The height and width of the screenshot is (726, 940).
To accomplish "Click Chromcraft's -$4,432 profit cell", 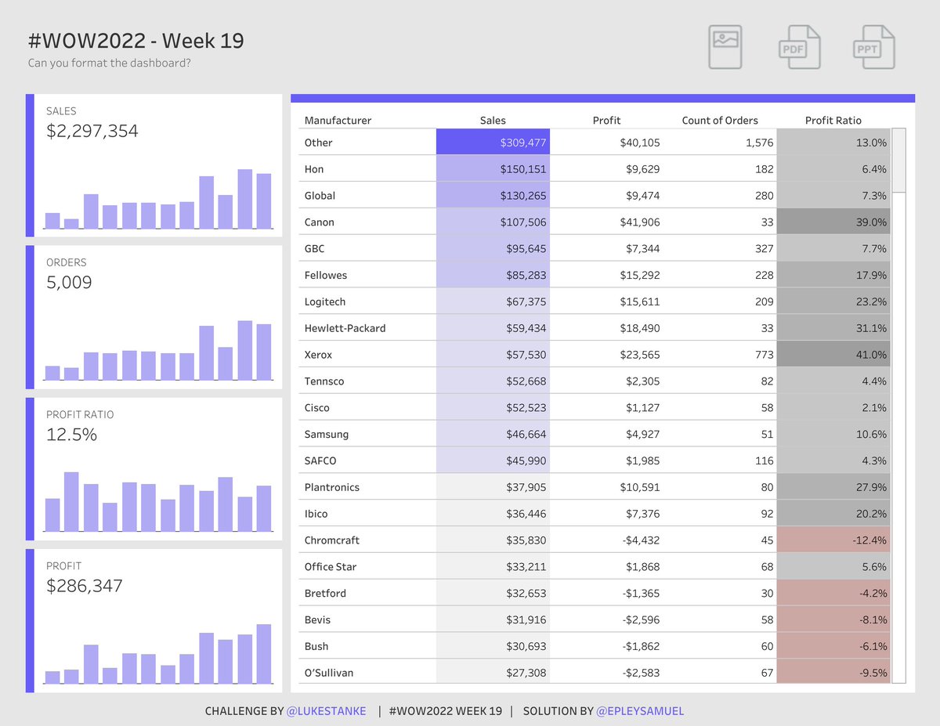I will point(606,540).
